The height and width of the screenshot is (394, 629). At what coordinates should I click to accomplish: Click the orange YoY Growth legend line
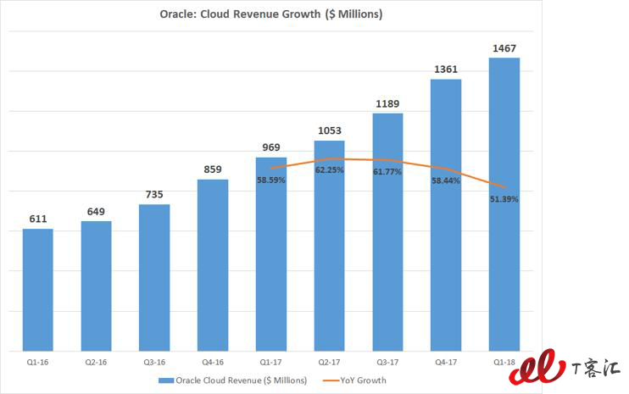point(331,380)
